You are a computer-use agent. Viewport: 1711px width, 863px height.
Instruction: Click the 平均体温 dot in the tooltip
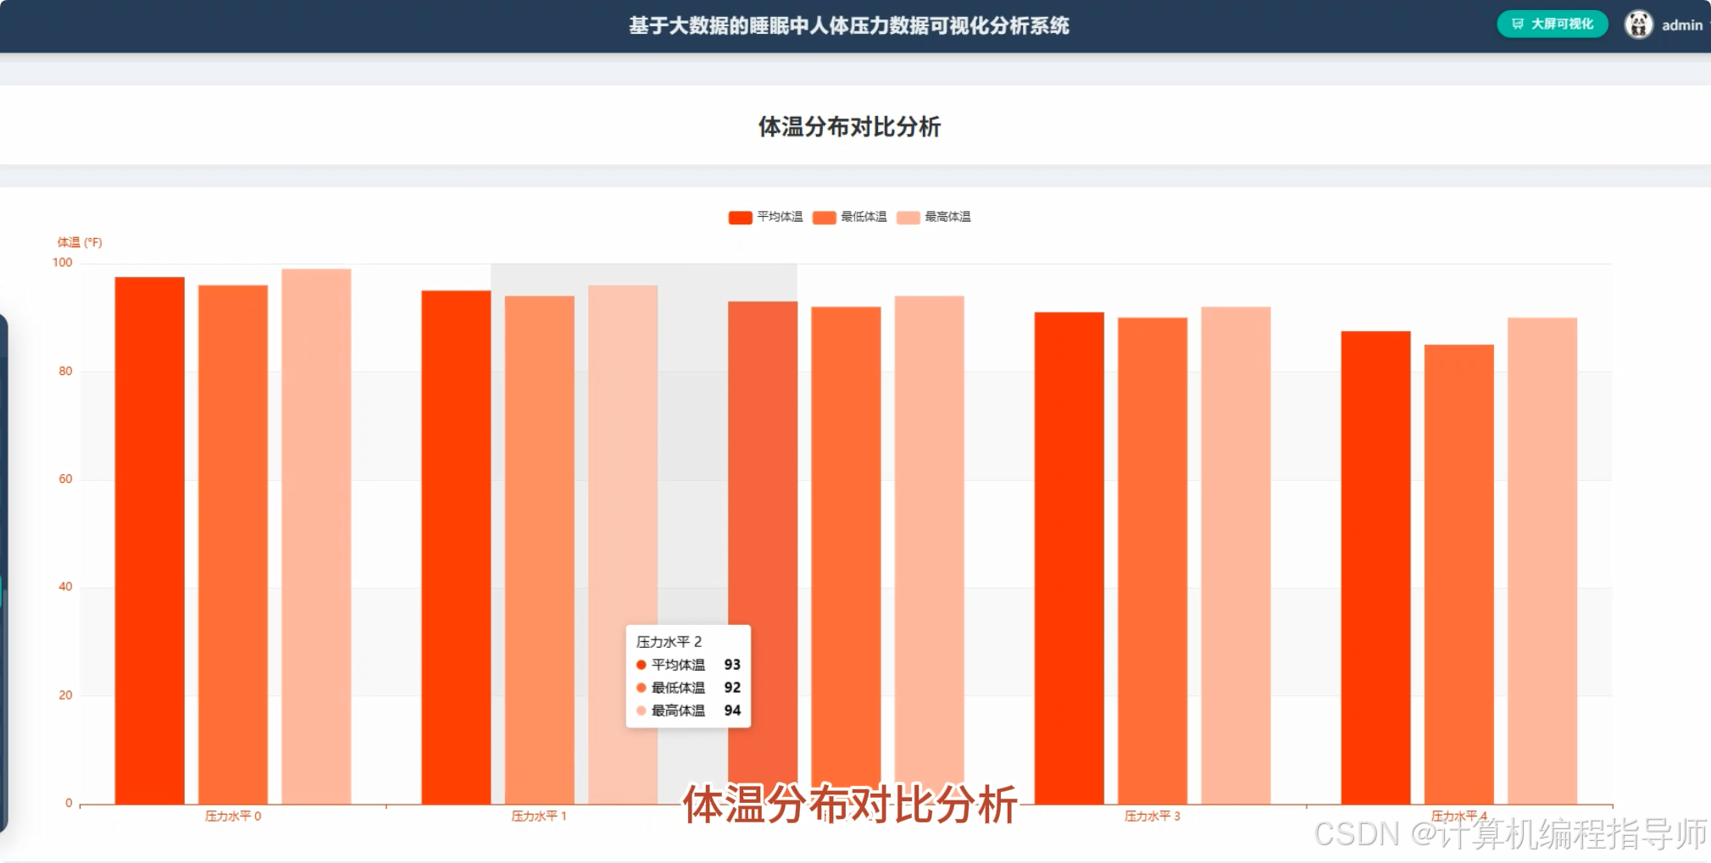pos(641,665)
